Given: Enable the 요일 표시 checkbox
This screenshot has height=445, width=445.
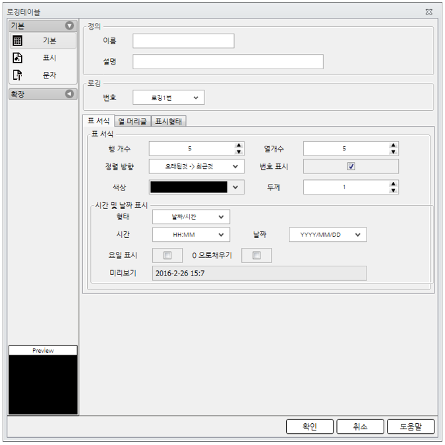Looking at the screenshot, I should pyautogui.click(x=167, y=255).
